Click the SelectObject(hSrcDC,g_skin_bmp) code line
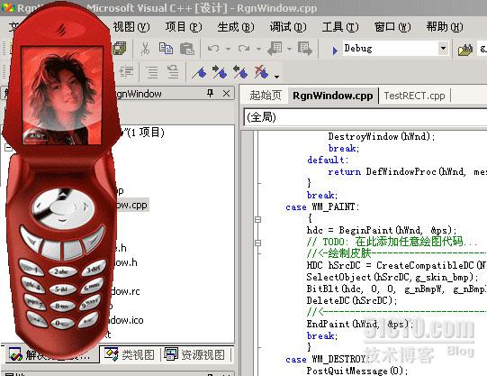The image size is (487, 376). pyautogui.click(x=392, y=277)
